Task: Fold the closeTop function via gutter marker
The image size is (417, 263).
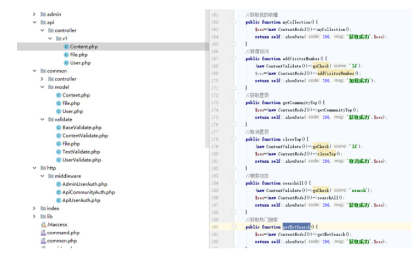Action: (234, 139)
